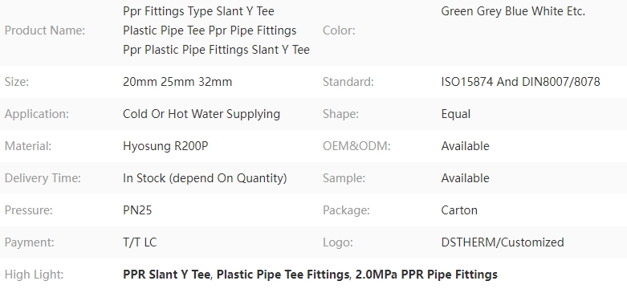Click the In Stock delivery time value

[205, 178]
